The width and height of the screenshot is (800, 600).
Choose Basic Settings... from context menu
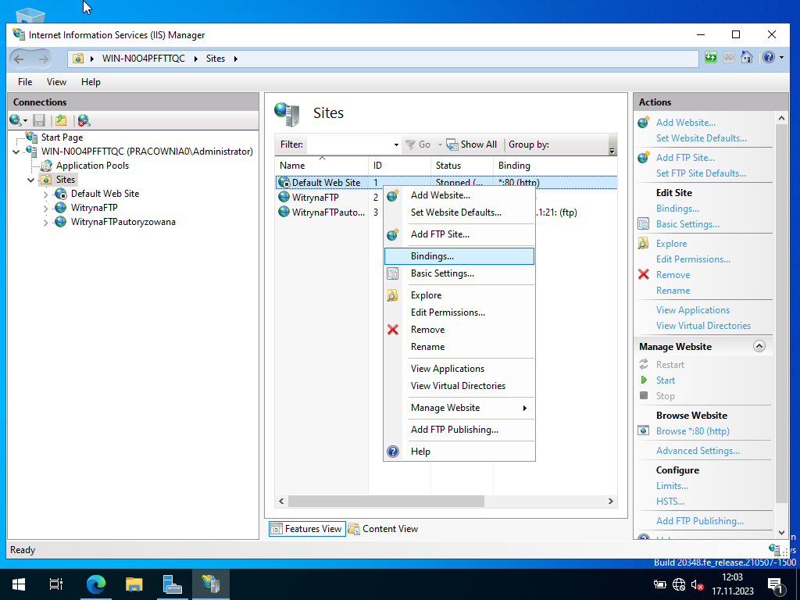point(459,273)
